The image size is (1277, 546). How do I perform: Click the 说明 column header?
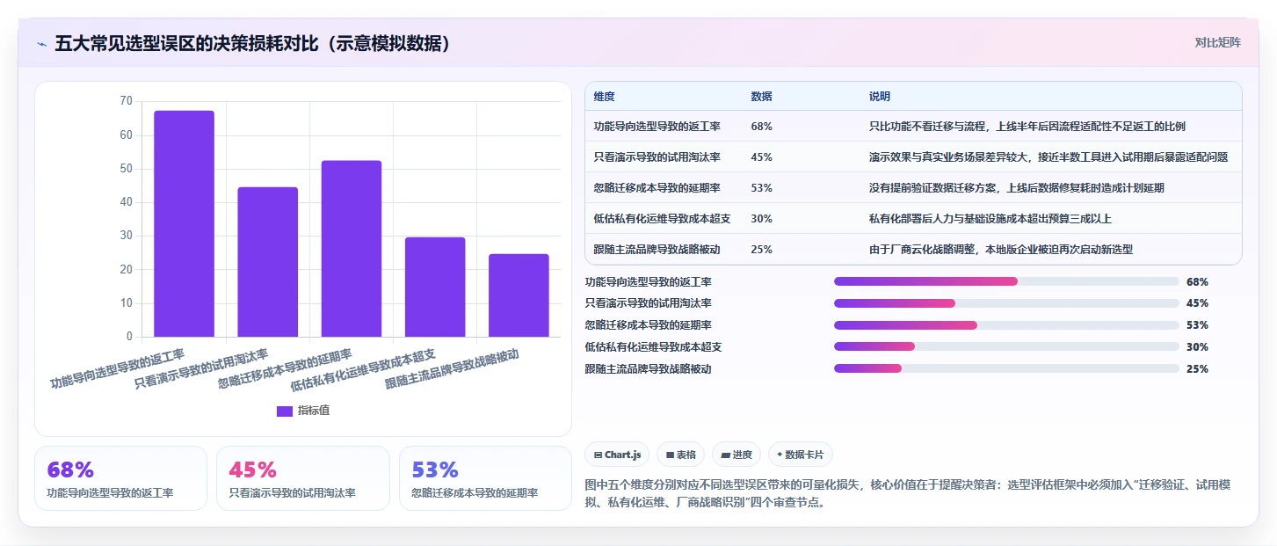[880, 97]
